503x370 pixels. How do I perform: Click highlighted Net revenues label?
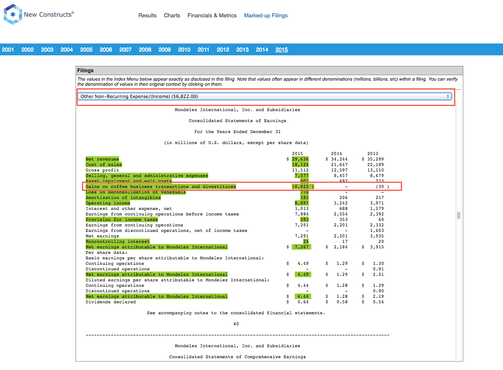(102, 159)
